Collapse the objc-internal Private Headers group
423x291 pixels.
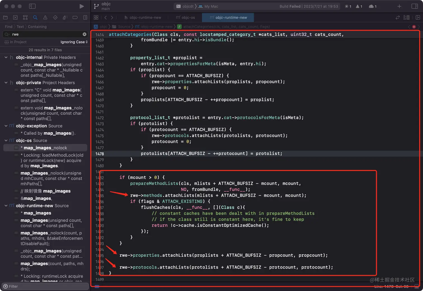pyautogui.click(x=6, y=57)
